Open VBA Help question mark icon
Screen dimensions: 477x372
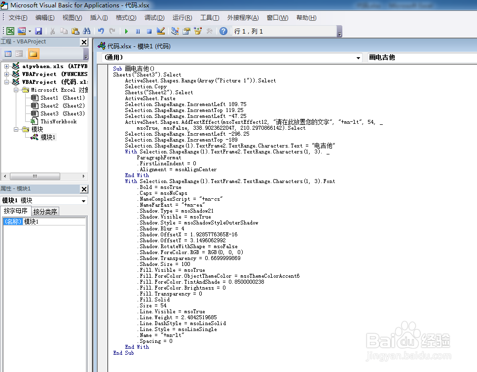[x=223, y=31]
